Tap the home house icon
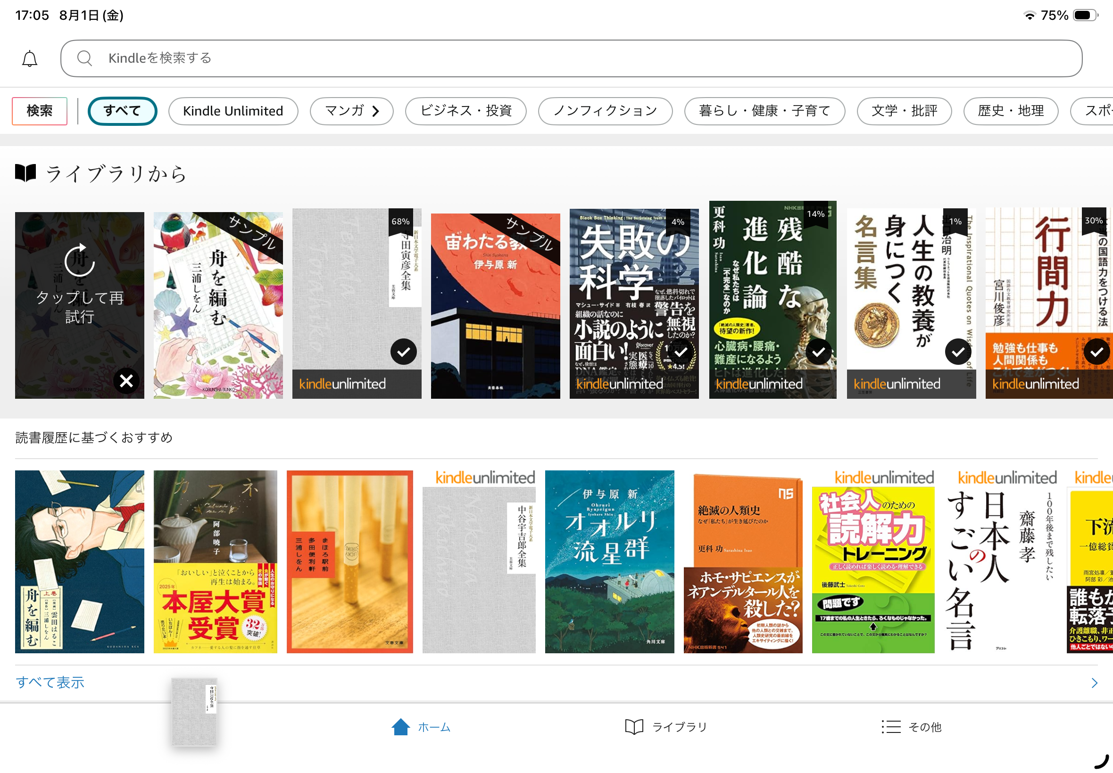The image size is (1113, 773). click(x=401, y=727)
